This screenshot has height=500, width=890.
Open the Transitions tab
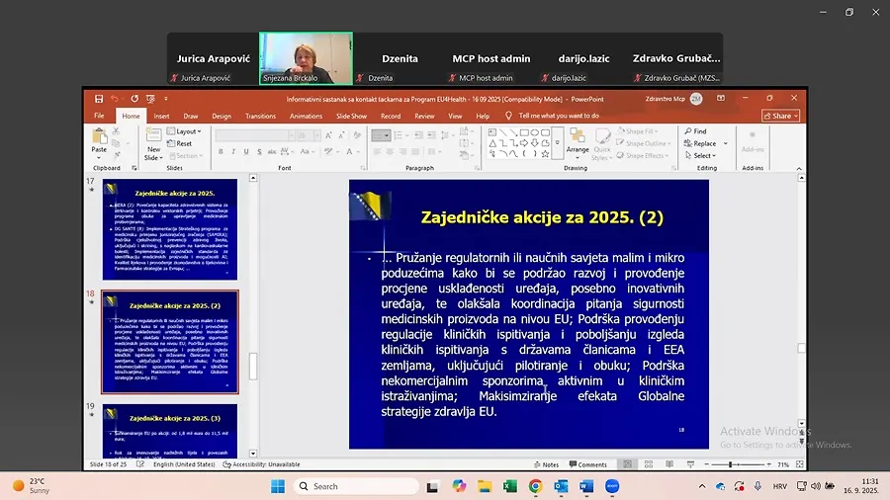pyautogui.click(x=260, y=116)
